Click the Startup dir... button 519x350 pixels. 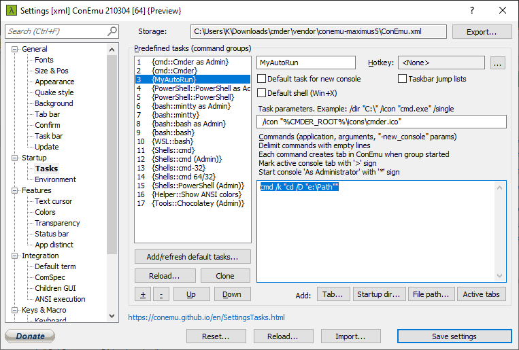(379, 294)
